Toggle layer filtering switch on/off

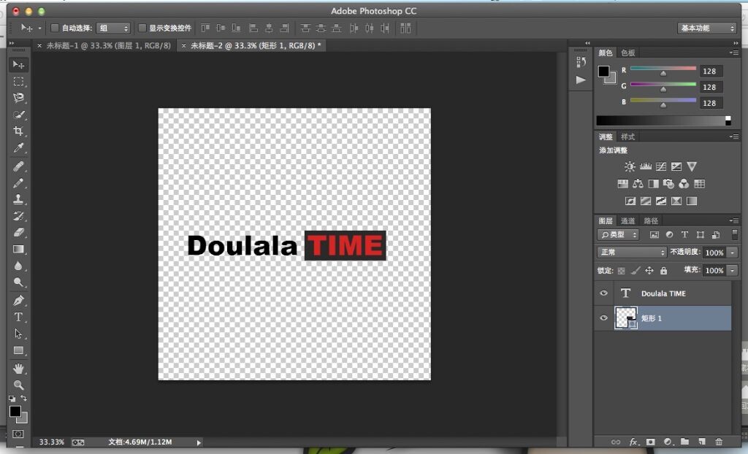pyautogui.click(x=735, y=234)
